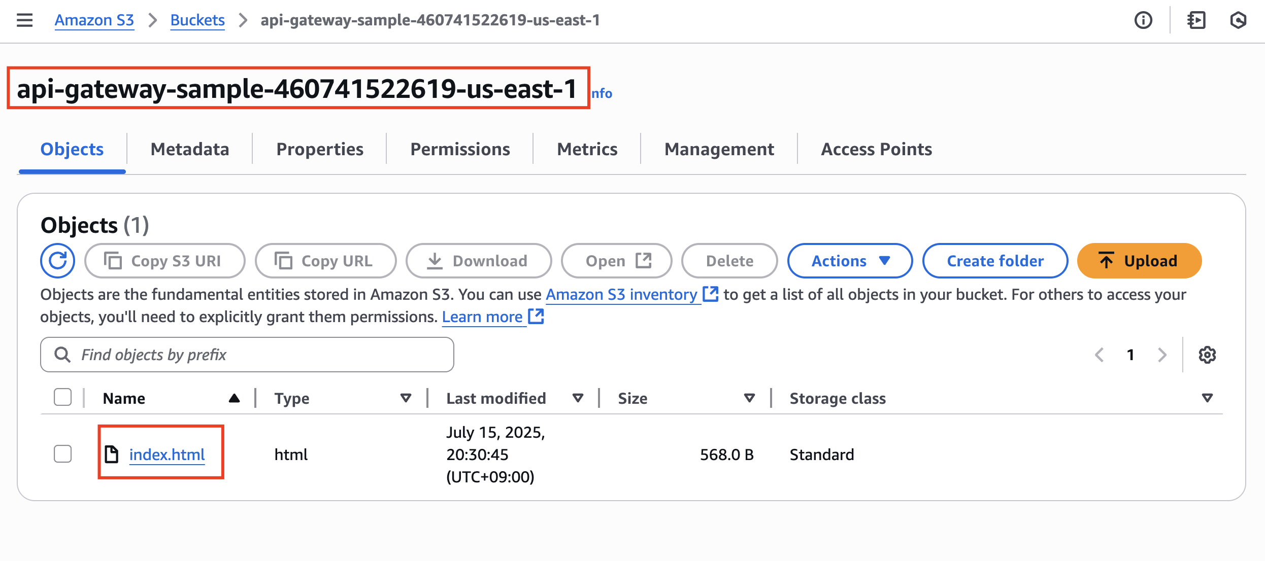The image size is (1265, 561).
Task: Click the Buckets breadcrumb link
Action: click(x=197, y=20)
